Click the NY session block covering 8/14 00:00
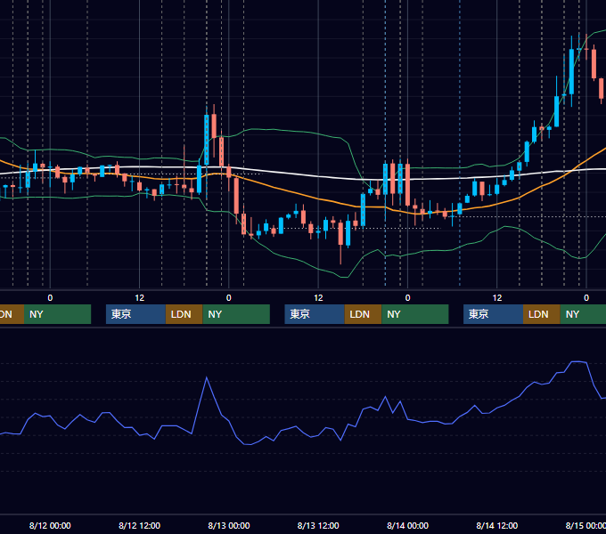 [415, 314]
